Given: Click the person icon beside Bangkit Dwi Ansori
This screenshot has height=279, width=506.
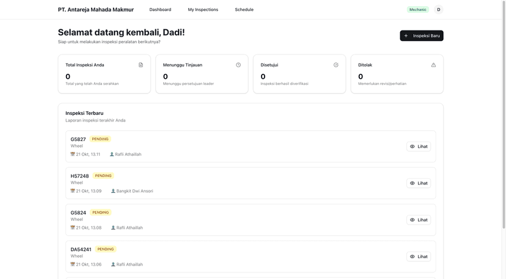Looking at the screenshot, I should [x=113, y=191].
